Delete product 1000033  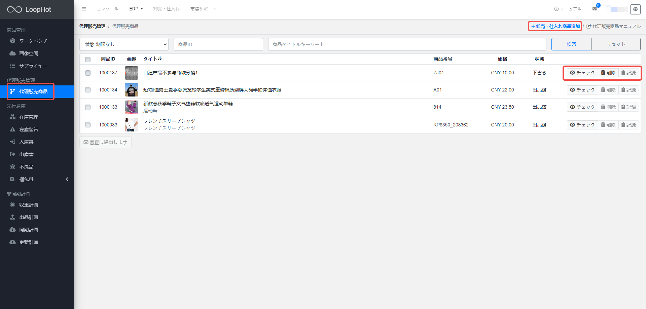tap(608, 125)
